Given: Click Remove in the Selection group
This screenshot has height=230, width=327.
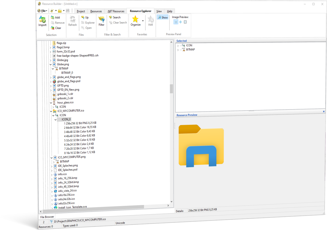Looking at the screenshot, I should click(57, 23).
